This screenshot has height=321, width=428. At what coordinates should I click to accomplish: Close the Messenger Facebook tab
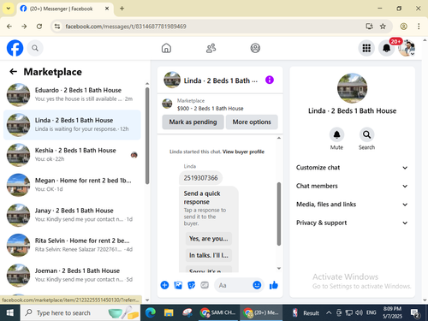pyautogui.click(x=107, y=9)
